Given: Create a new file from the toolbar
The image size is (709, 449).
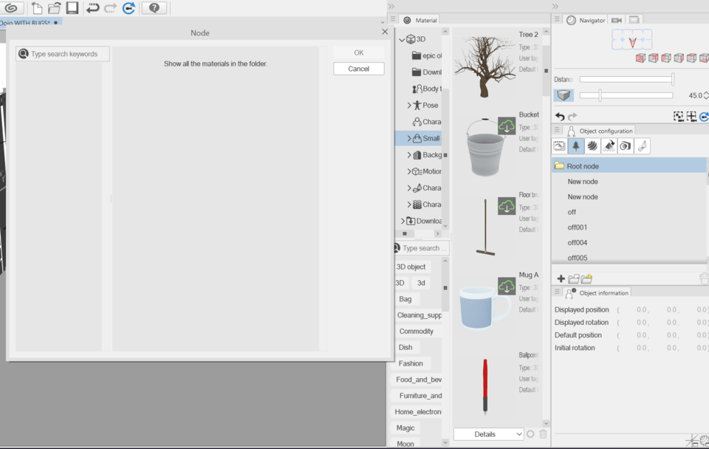Looking at the screenshot, I should (37, 7).
